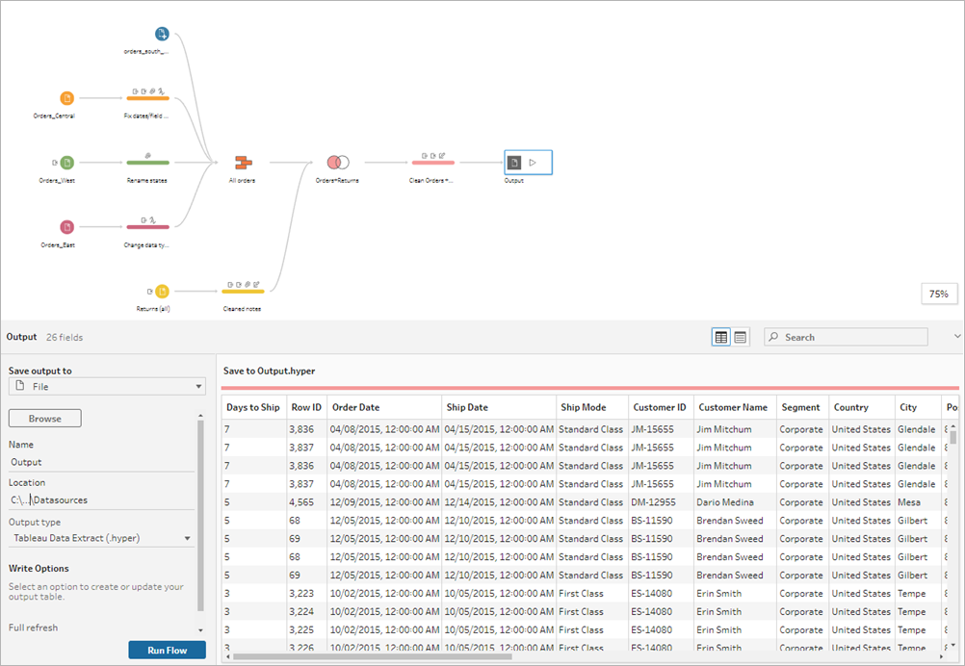Select the Customer Name column header
Screen dimensions: 965x666
(736, 407)
